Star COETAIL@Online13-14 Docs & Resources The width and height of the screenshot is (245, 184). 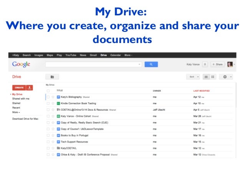[53, 110]
